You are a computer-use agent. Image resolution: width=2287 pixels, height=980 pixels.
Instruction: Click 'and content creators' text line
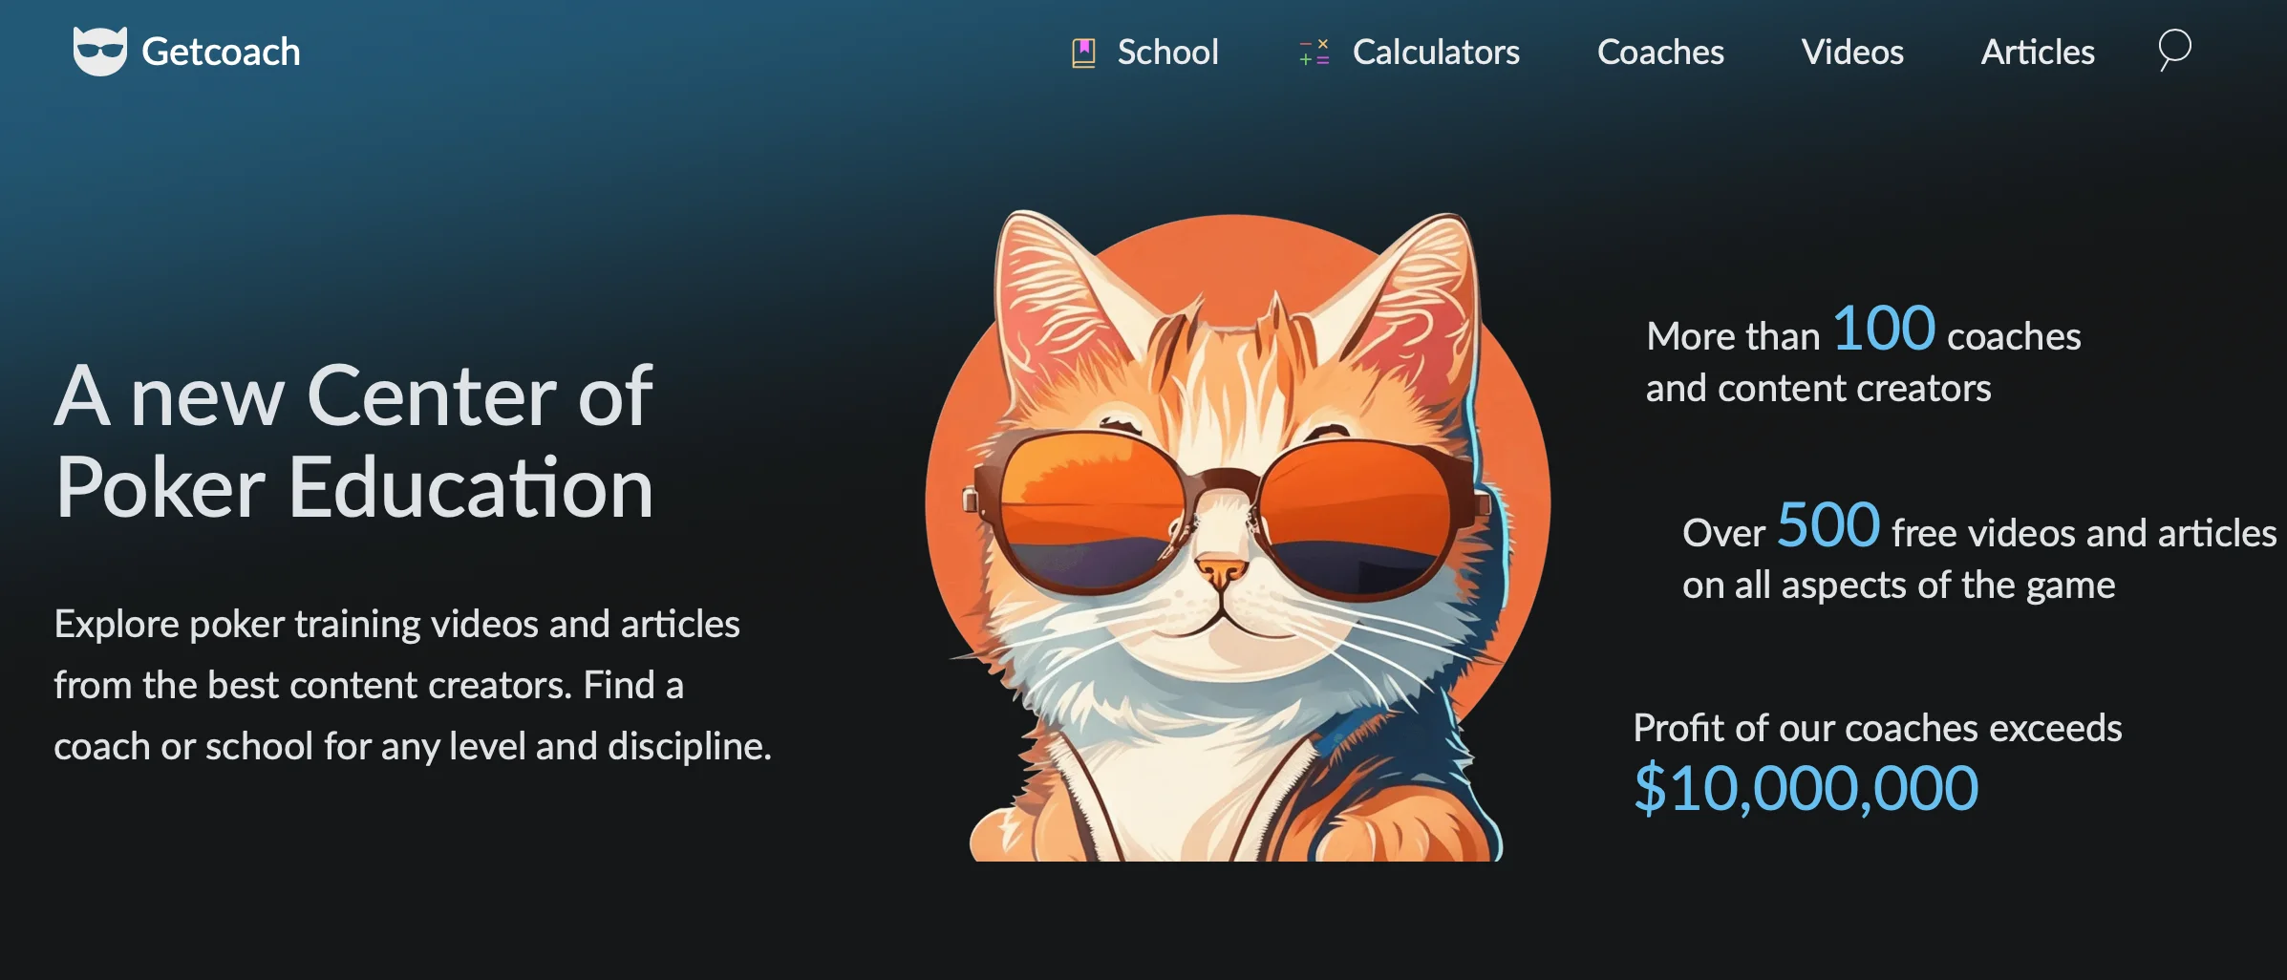click(x=1818, y=388)
